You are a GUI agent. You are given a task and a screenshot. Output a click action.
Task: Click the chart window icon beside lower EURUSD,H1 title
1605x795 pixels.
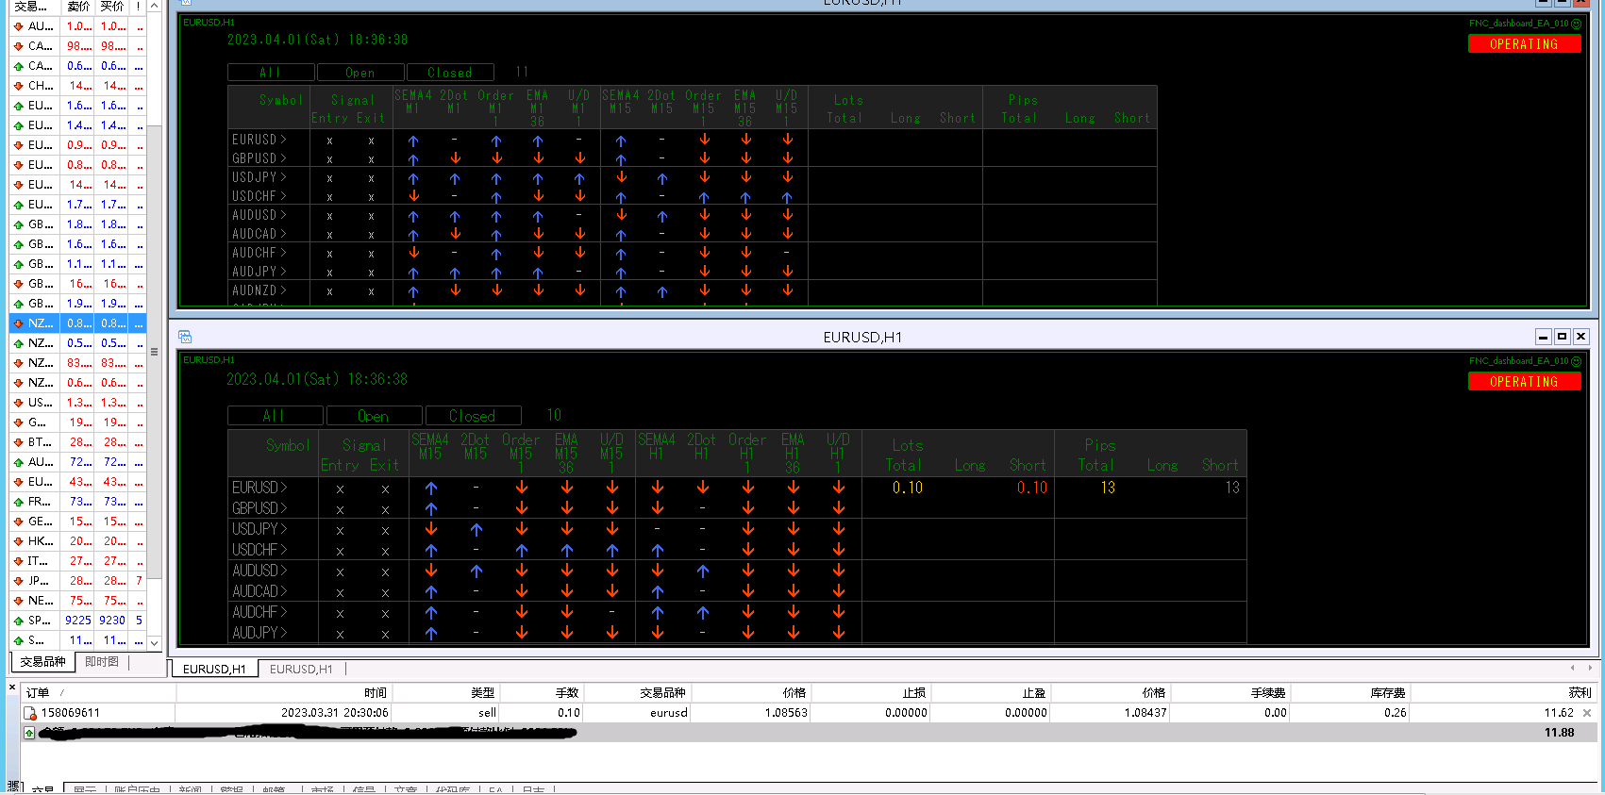(185, 337)
